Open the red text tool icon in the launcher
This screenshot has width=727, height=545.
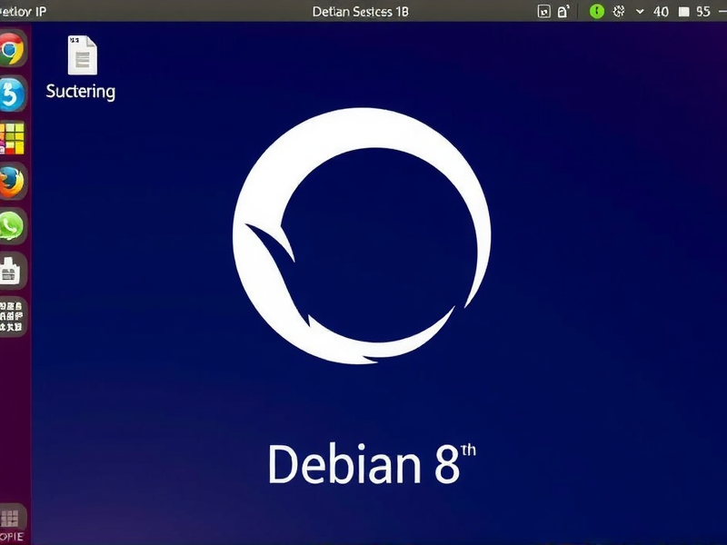(11, 316)
